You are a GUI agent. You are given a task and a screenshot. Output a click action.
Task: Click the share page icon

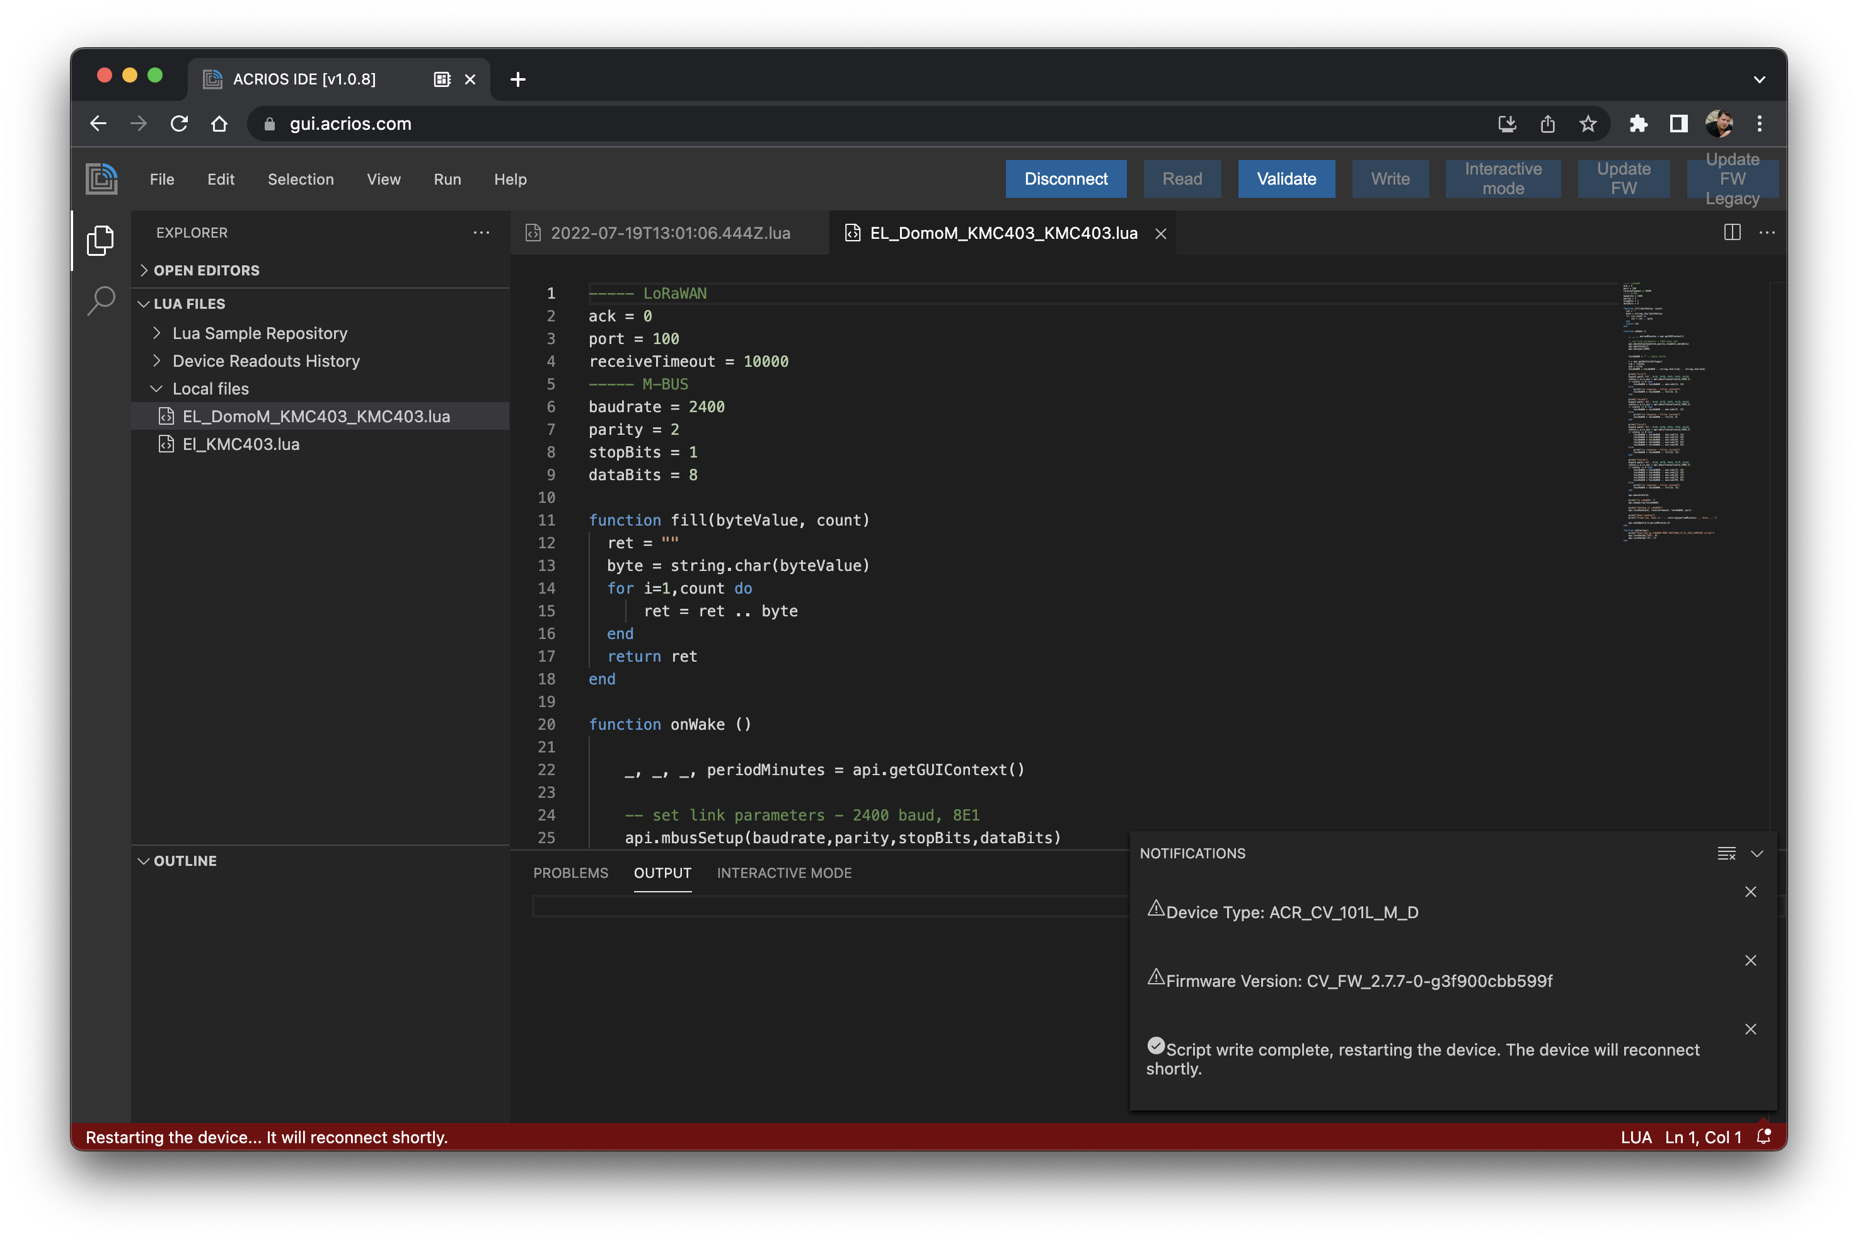(x=1547, y=124)
